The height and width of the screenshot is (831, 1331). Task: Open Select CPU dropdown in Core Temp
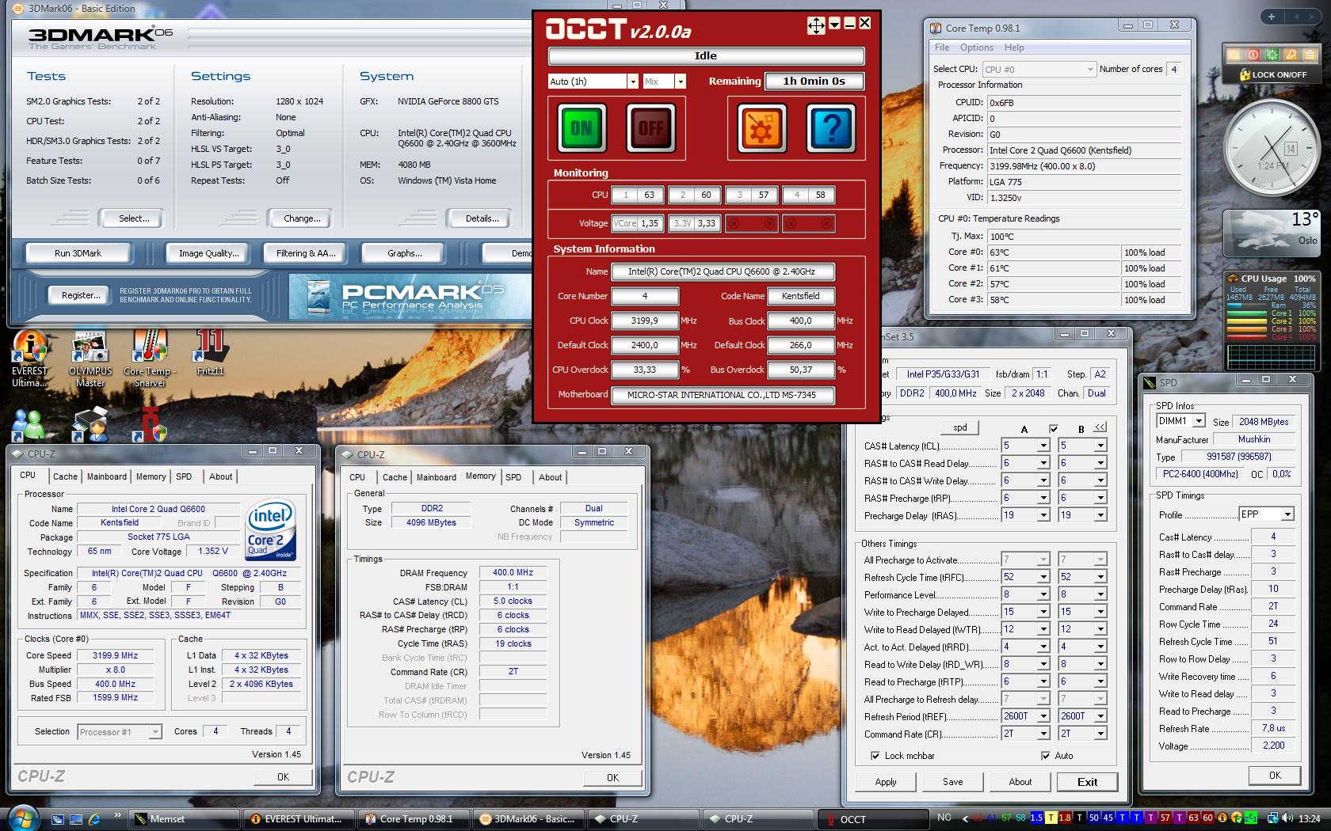1039,70
